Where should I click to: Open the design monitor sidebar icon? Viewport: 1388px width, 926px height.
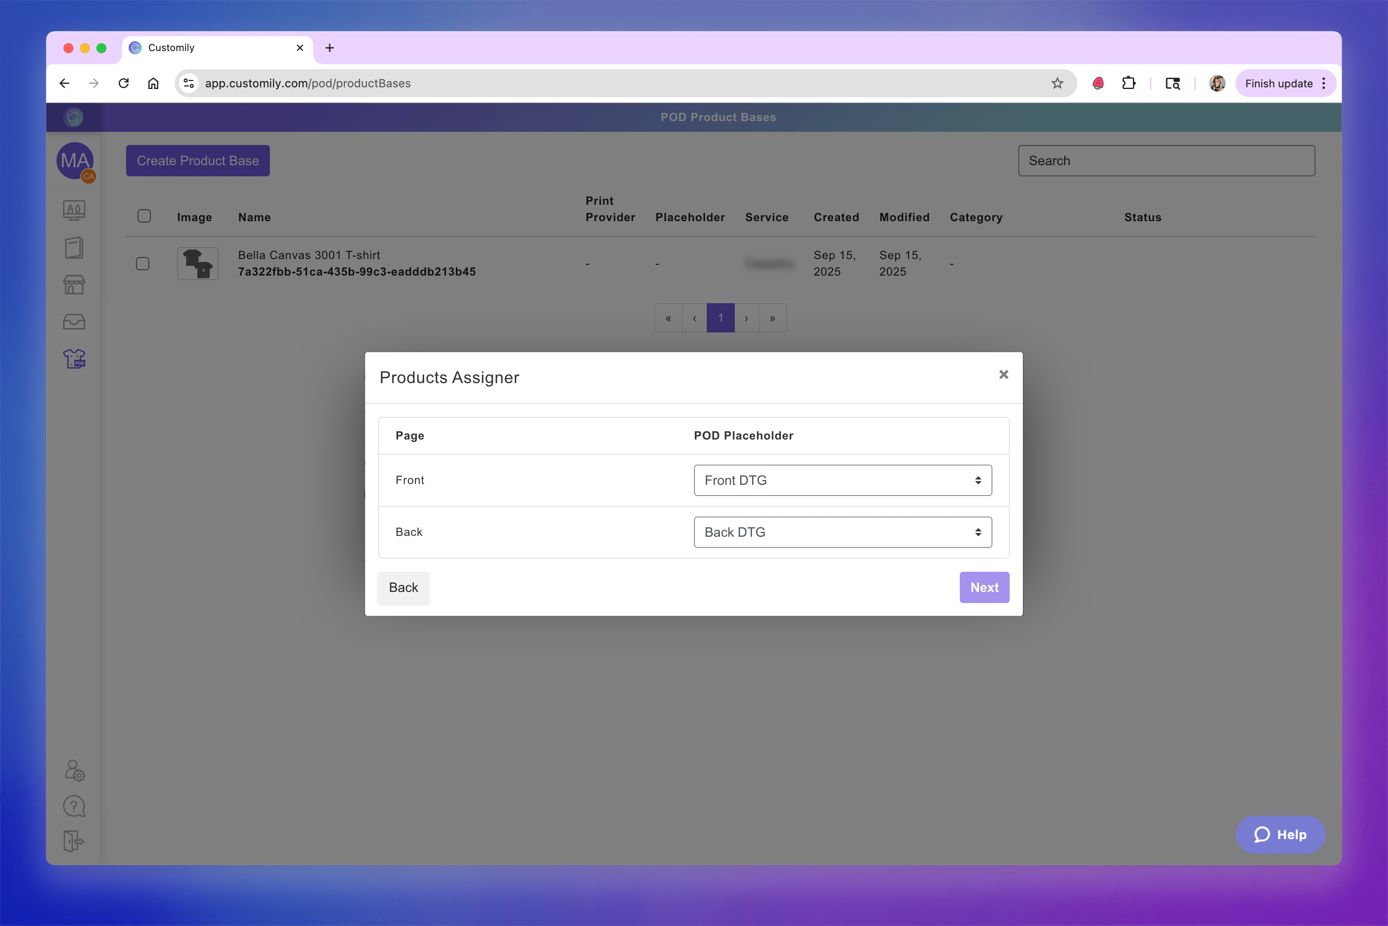pos(74,210)
